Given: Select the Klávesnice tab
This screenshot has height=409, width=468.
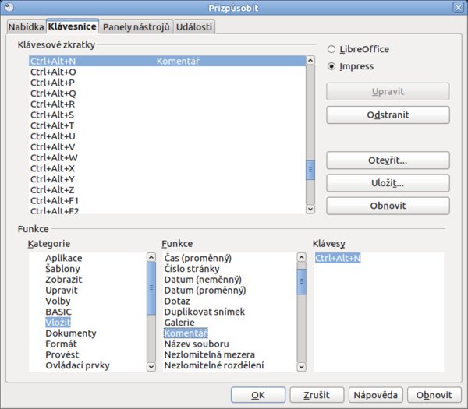Looking at the screenshot, I should 73,26.
